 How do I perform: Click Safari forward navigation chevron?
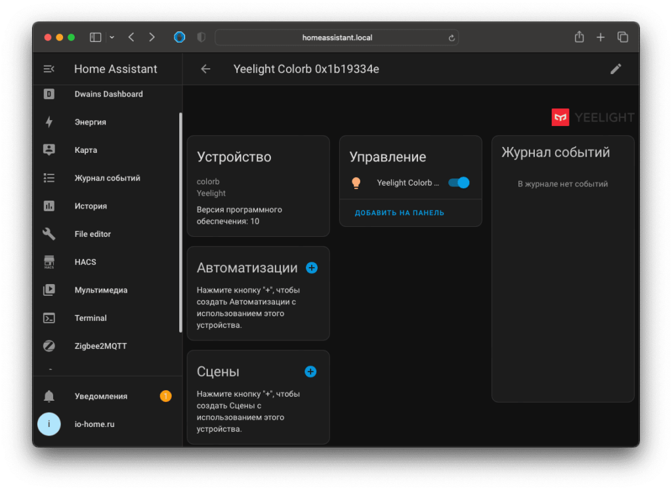[152, 37]
